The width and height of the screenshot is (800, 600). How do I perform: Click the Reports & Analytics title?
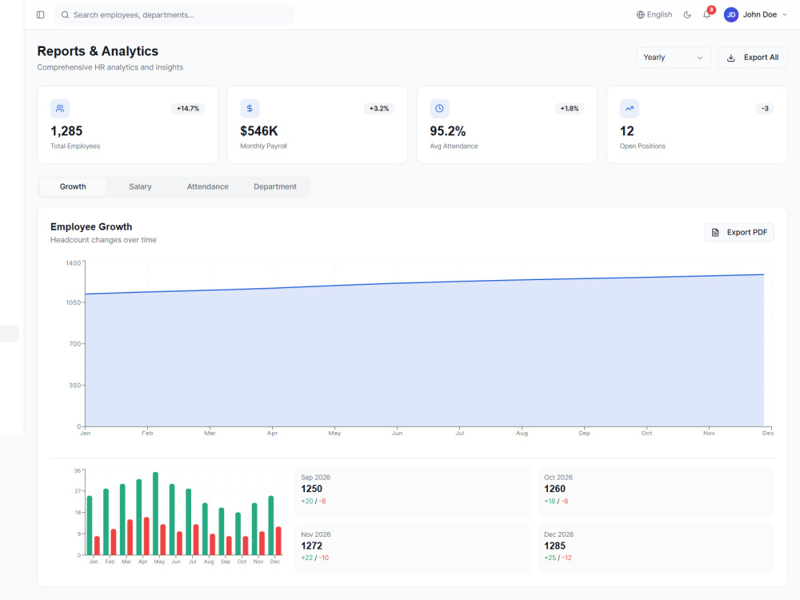[x=98, y=51]
